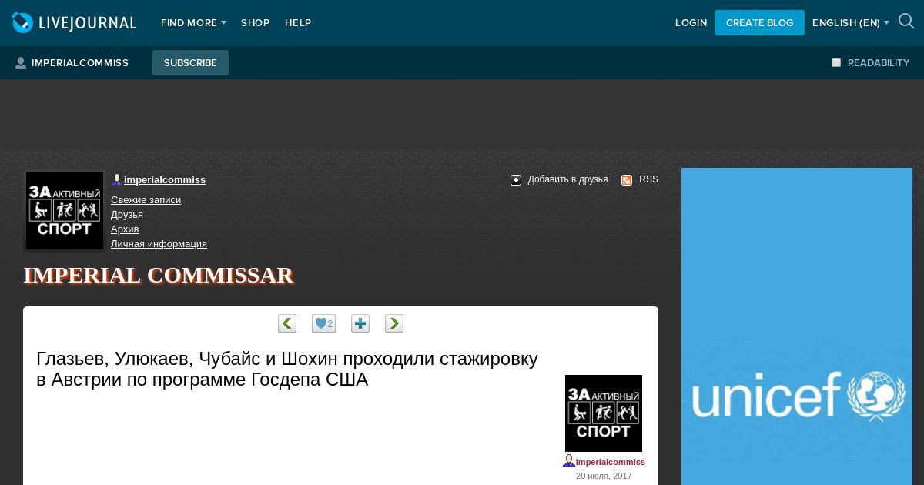Image resolution: width=924 pixels, height=485 pixels.
Task: Select the Добавить в друзья link
Action: tap(567, 179)
